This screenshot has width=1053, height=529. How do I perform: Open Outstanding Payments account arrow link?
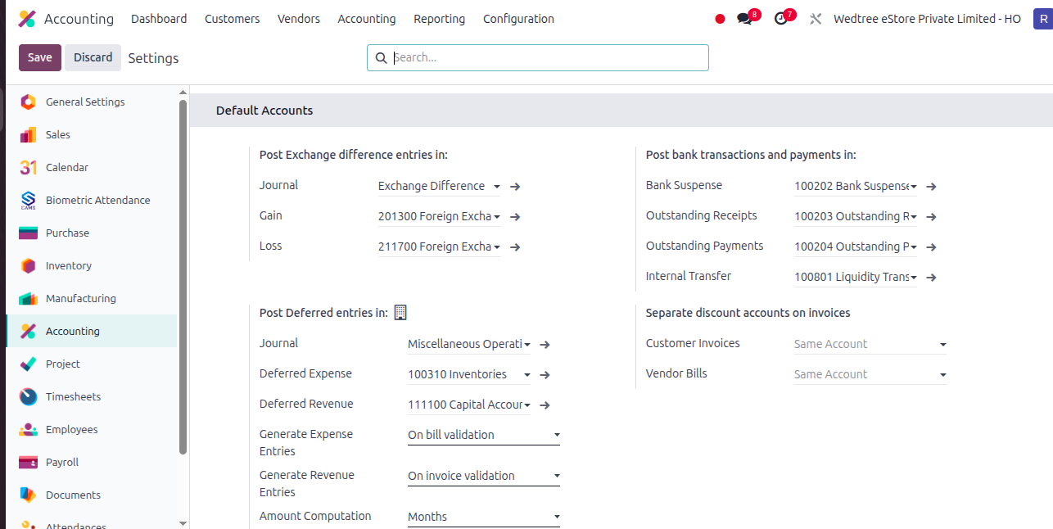coord(931,247)
